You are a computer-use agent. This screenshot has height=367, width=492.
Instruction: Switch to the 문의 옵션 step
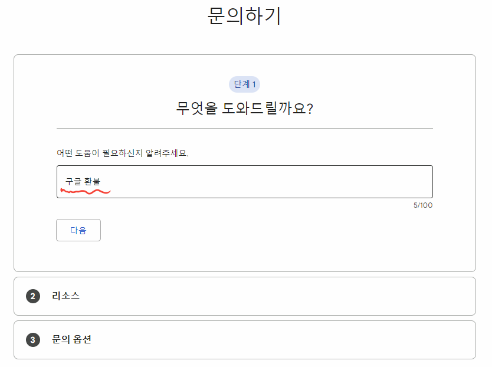pos(71,340)
